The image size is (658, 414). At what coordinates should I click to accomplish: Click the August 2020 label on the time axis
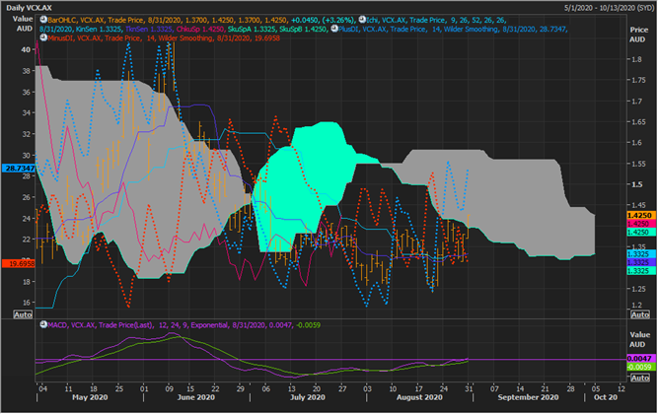click(419, 397)
